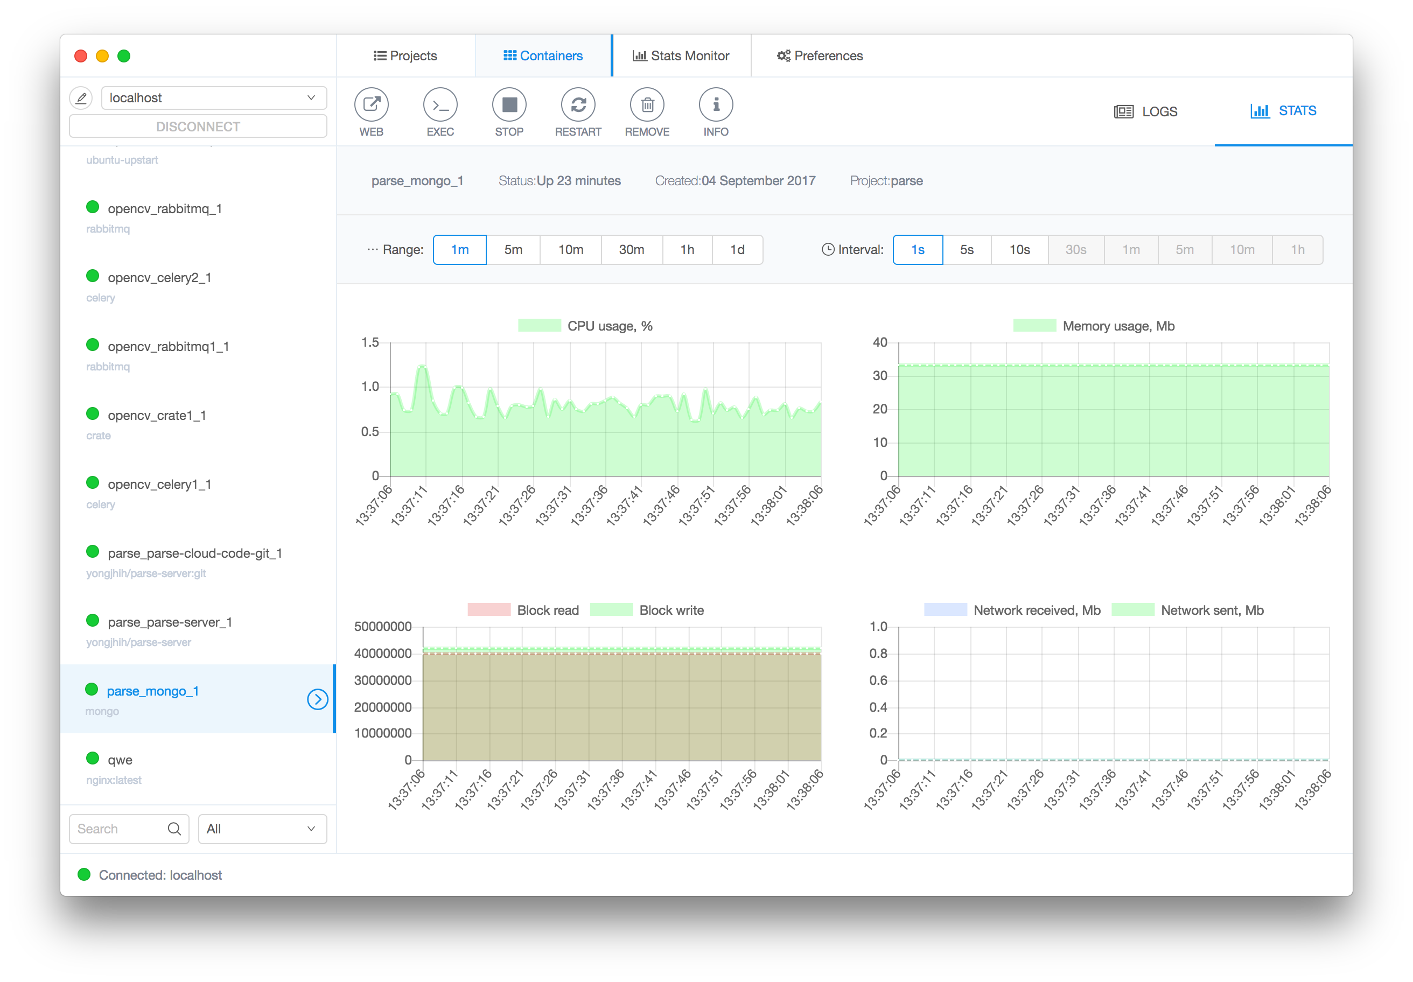Screen dimensions: 1413x982
Task: Switch to the Stats Monitor tab
Action: tap(681, 56)
